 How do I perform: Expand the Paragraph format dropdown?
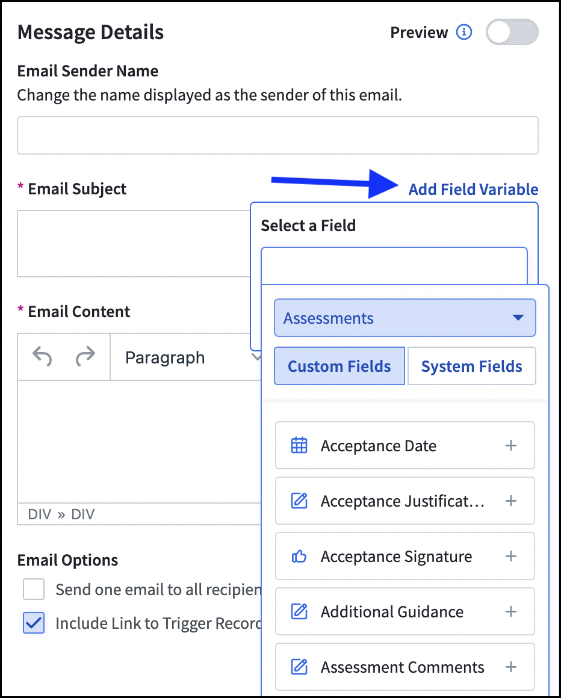186,357
